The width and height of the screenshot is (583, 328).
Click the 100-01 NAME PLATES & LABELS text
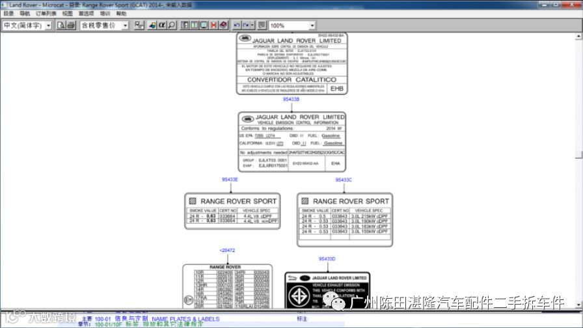tap(157, 319)
